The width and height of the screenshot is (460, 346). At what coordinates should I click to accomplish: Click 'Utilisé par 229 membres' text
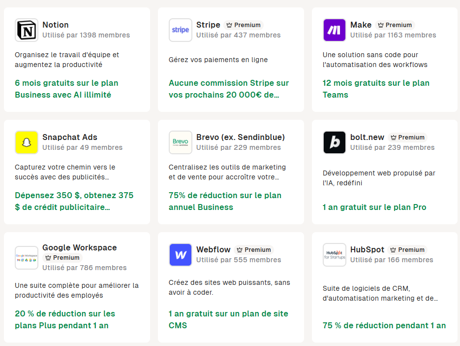[x=239, y=147]
